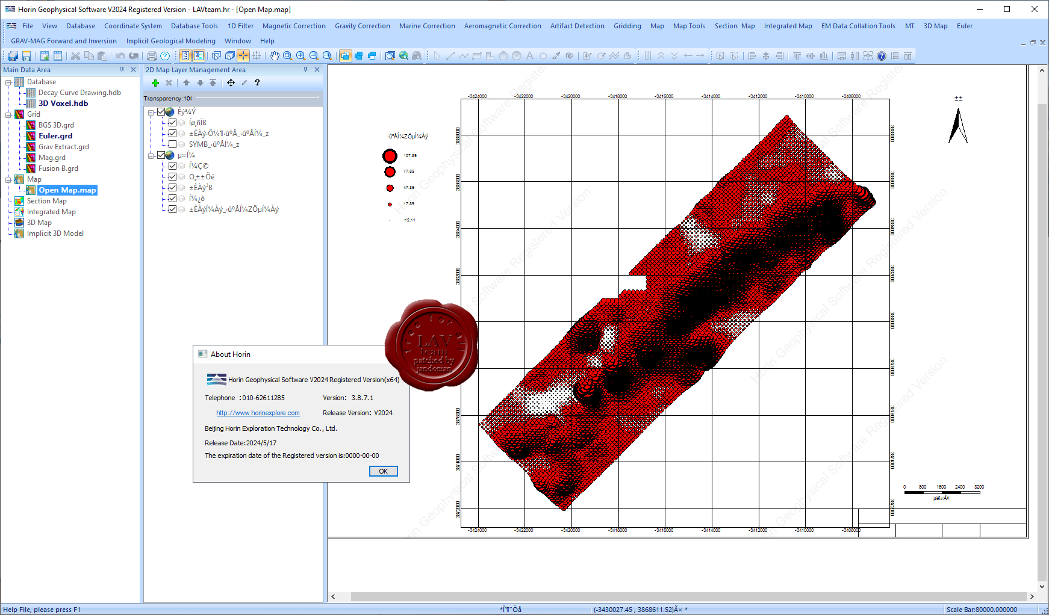
Task: Open the Implicit Geological Modeling menu
Action: 171,41
